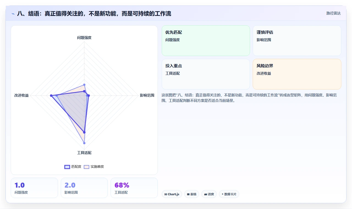Click the 工具适配 radar axis label

(x=84, y=153)
